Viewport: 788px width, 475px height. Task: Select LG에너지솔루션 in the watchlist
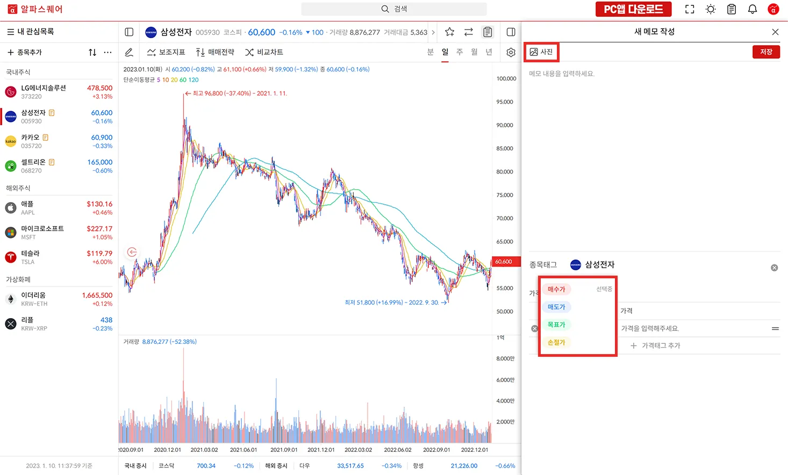pyautogui.click(x=59, y=92)
